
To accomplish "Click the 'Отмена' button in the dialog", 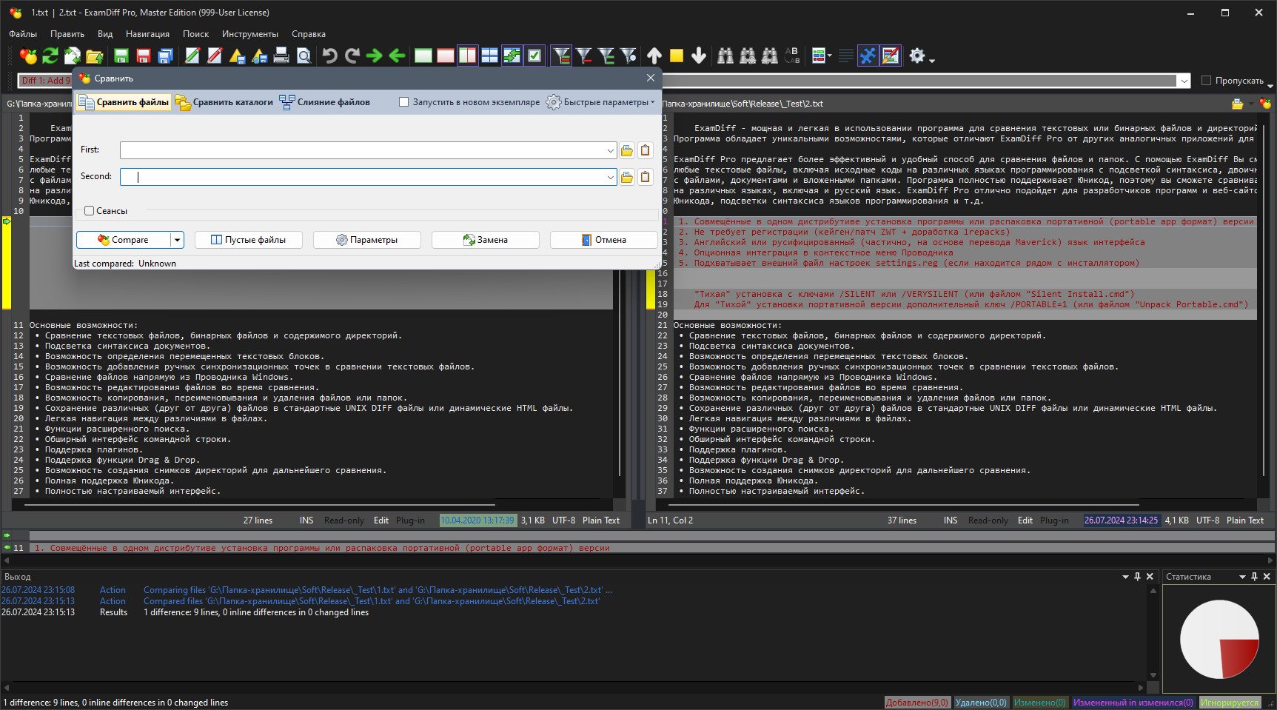I will [603, 240].
